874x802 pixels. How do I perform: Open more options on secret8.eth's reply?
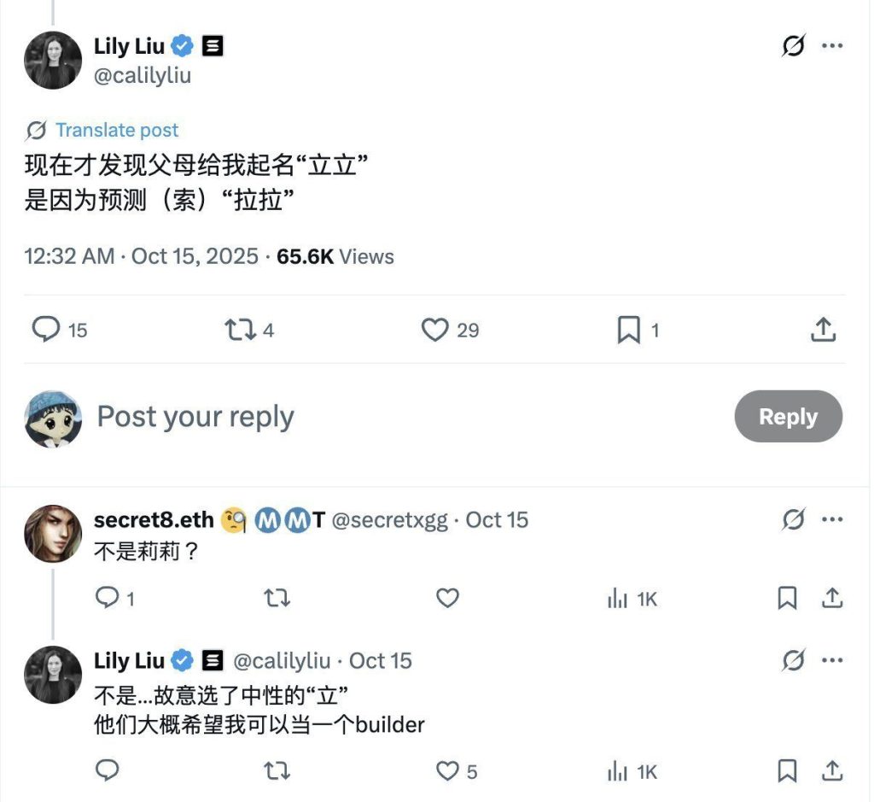click(x=832, y=519)
